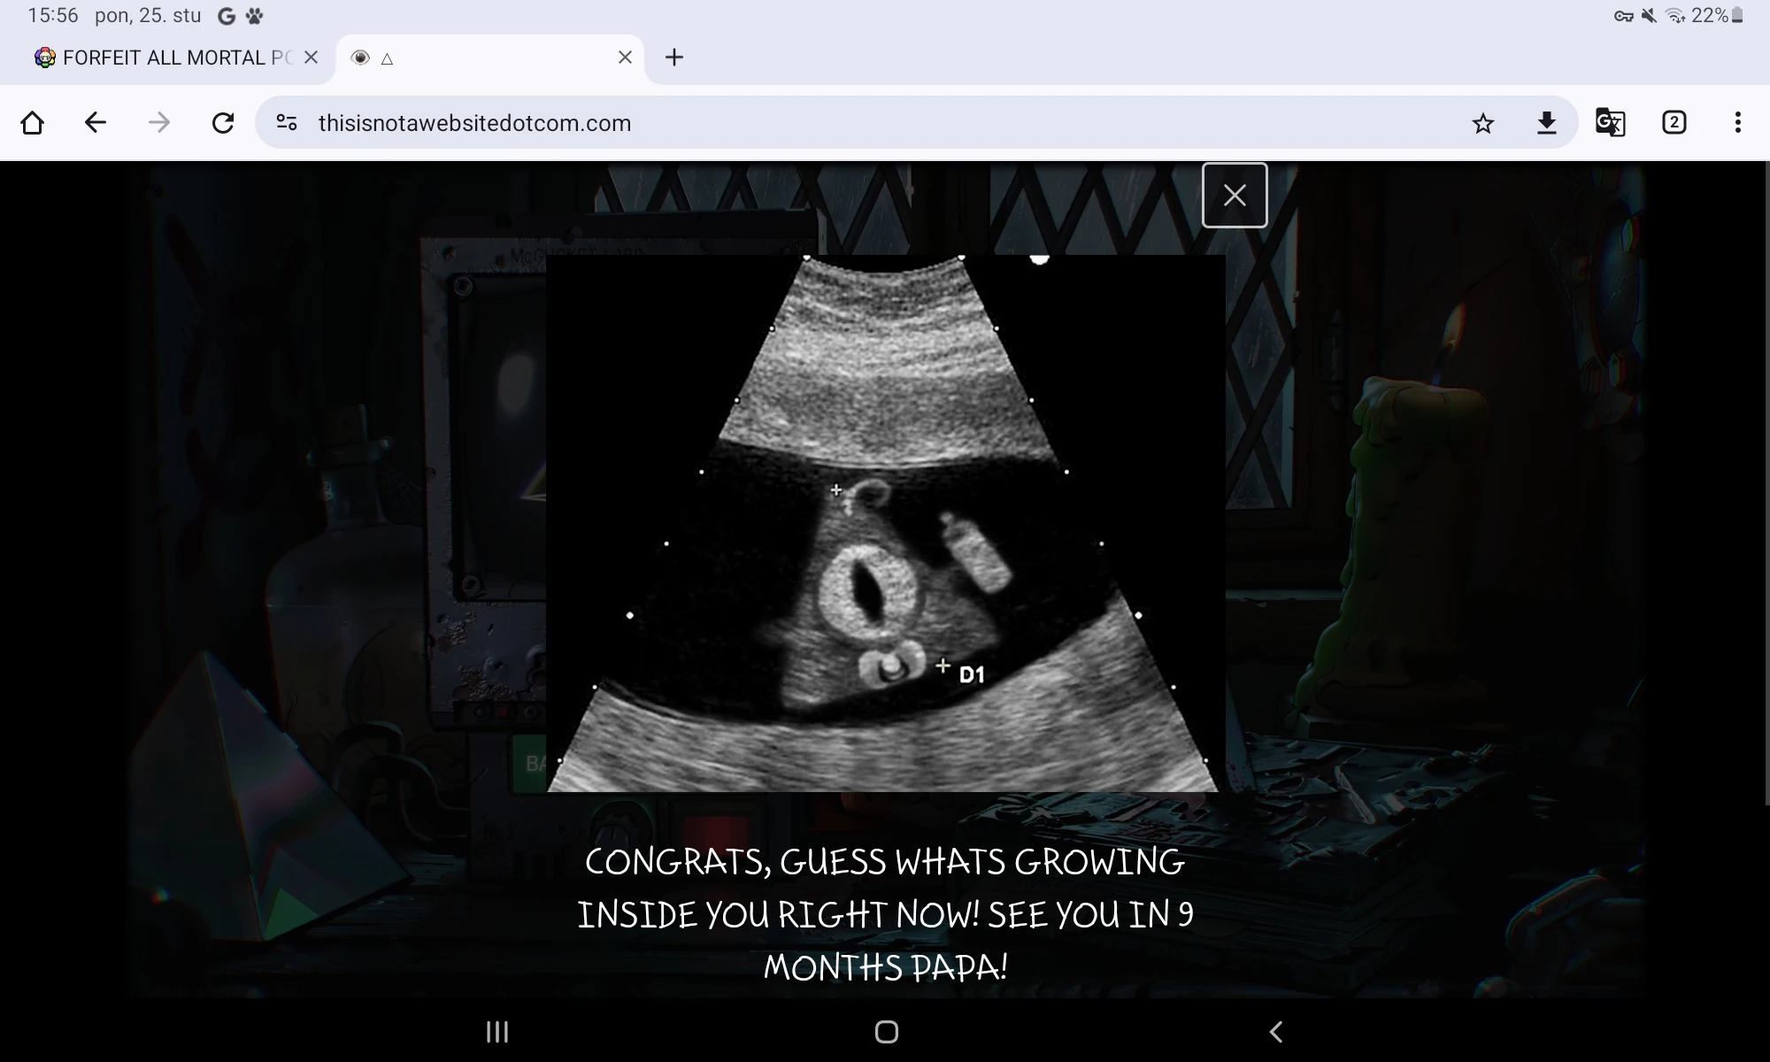Dismiss the ultrasound popup with X
Viewport: 1770px width, 1062px height.
pyautogui.click(x=1235, y=195)
